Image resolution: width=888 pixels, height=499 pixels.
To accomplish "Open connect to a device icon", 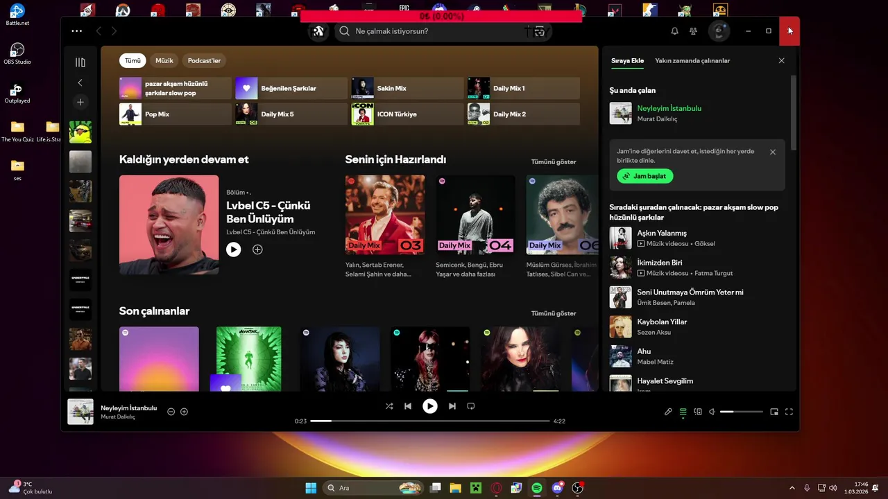I will (698, 412).
